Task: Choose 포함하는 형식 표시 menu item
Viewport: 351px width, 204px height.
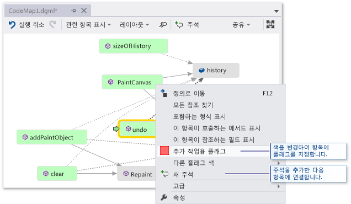Action: (x=221, y=116)
